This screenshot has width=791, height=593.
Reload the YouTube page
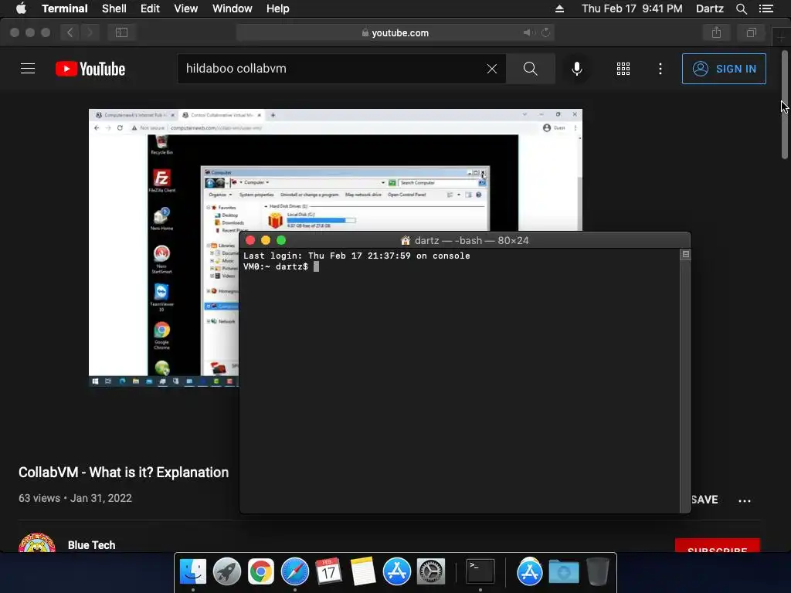click(x=545, y=32)
